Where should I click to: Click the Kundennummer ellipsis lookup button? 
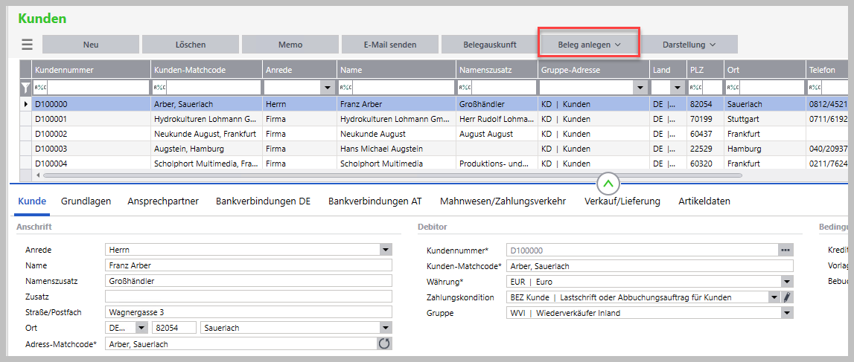click(x=785, y=250)
